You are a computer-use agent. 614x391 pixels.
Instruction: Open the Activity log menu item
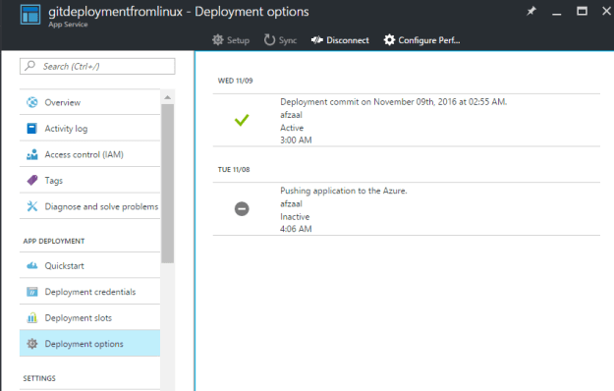click(89, 129)
